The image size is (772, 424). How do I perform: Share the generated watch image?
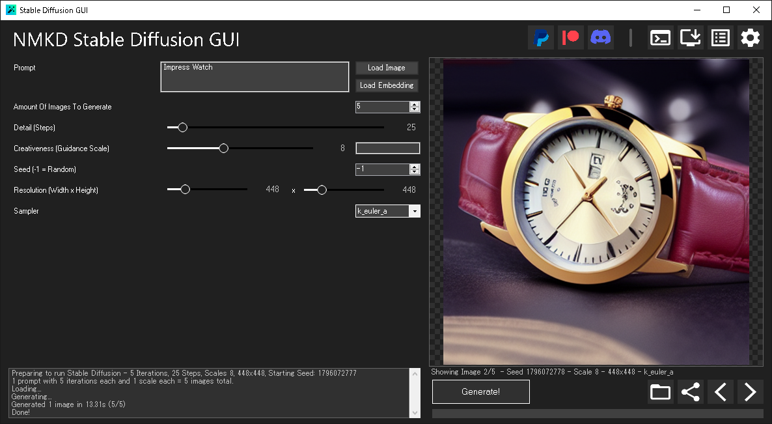(x=690, y=391)
